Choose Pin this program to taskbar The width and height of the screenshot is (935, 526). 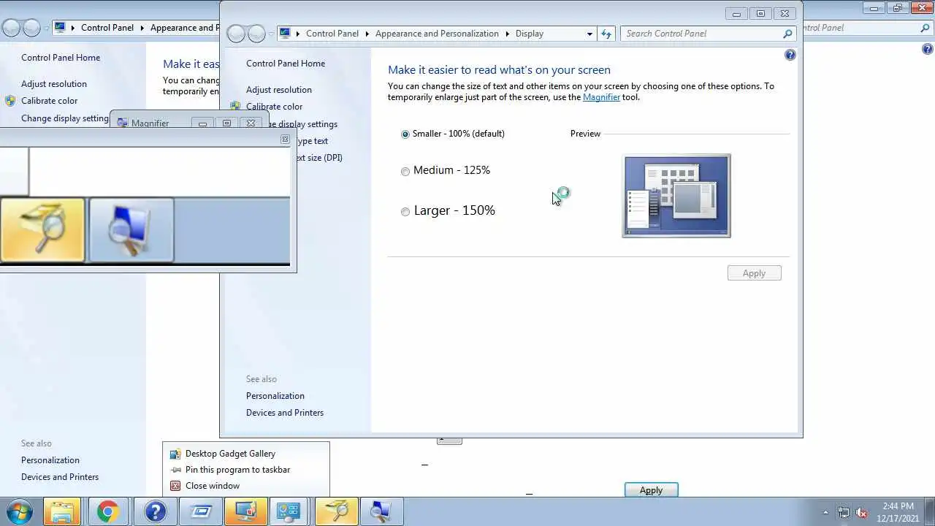(237, 470)
